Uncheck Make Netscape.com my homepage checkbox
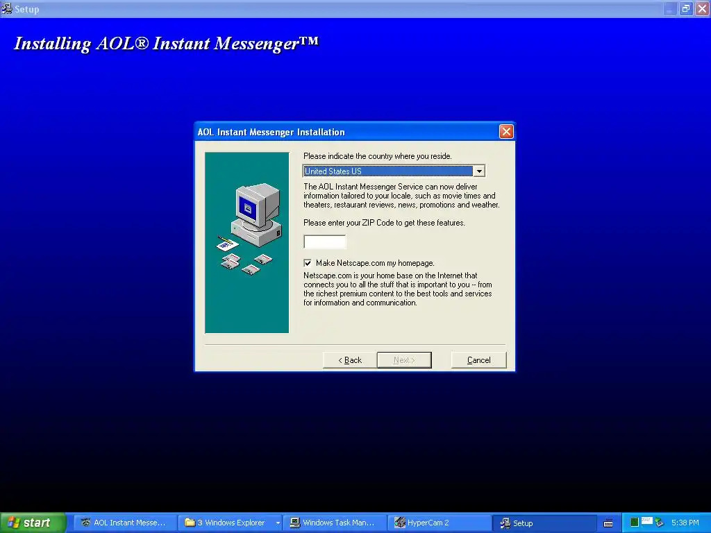The height and width of the screenshot is (533, 711). click(308, 263)
